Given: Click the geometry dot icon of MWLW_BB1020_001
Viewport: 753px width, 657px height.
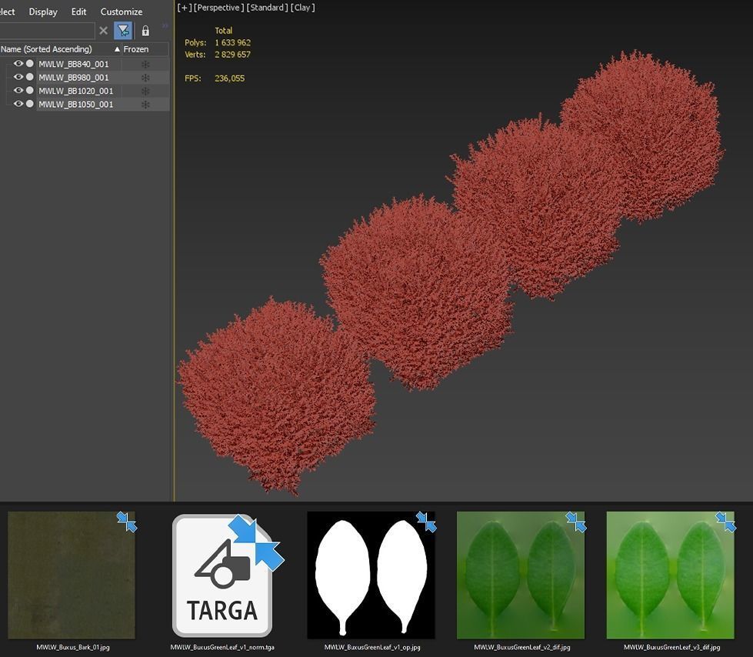Looking at the screenshot, I should coord(30,90).
